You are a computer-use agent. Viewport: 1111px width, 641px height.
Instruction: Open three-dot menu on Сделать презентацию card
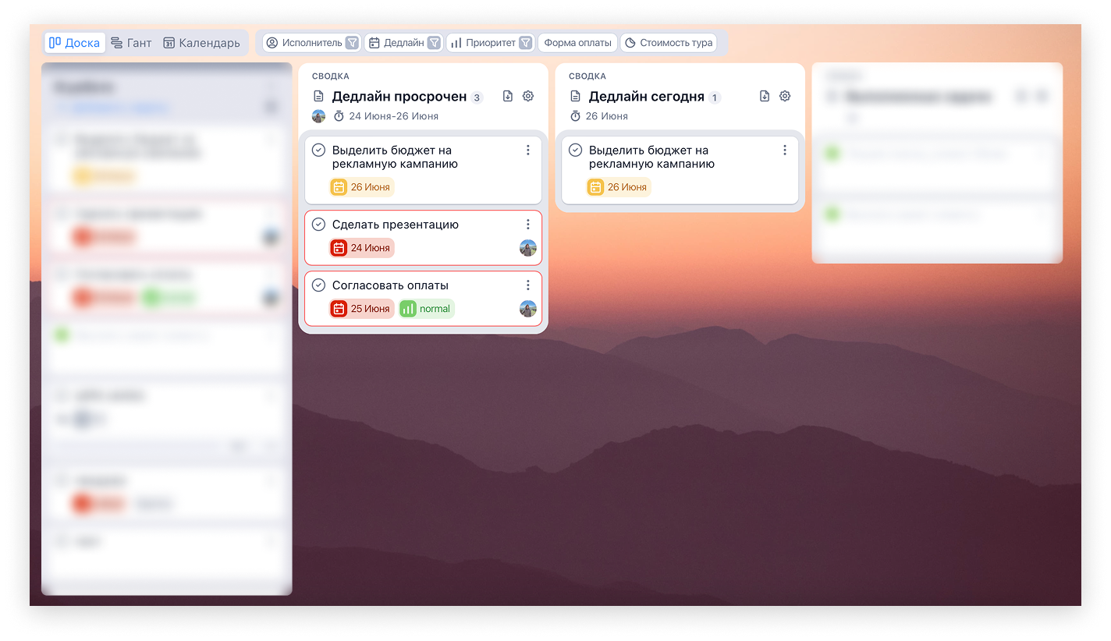528,225
